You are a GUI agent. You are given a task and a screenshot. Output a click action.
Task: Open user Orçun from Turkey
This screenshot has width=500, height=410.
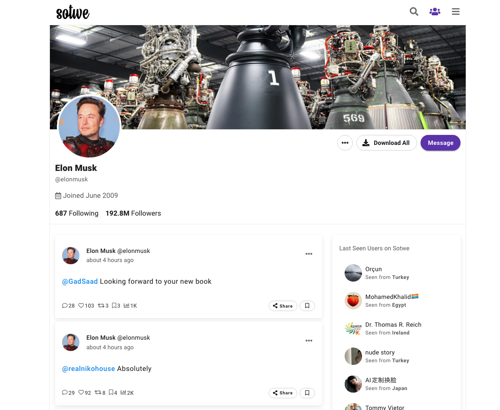(x=373, y=269)
